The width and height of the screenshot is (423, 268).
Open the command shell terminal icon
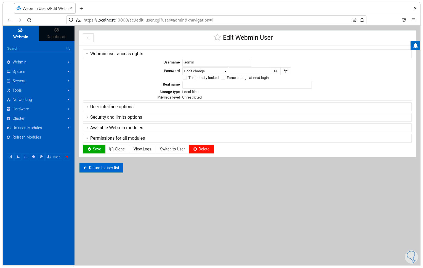click(x=26, y=157)
